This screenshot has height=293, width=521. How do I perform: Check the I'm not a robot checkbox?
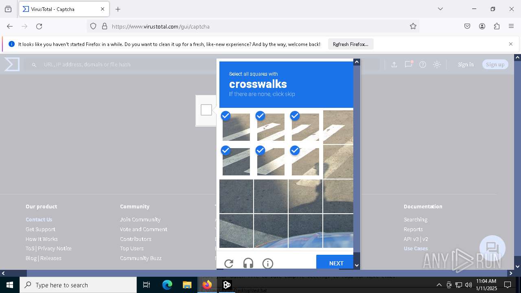pos(206,110)
